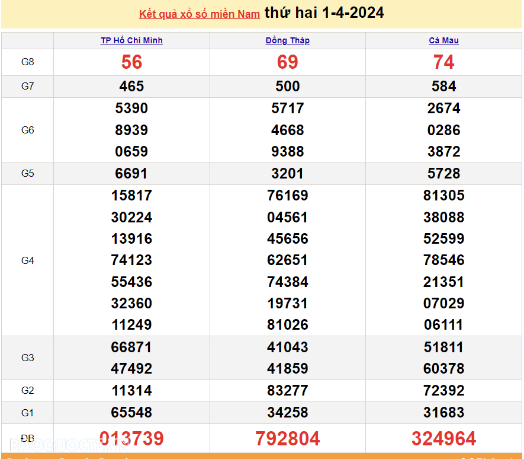Click the red G8 number 56
Screen dimensions: 524x459
[131, 62]
